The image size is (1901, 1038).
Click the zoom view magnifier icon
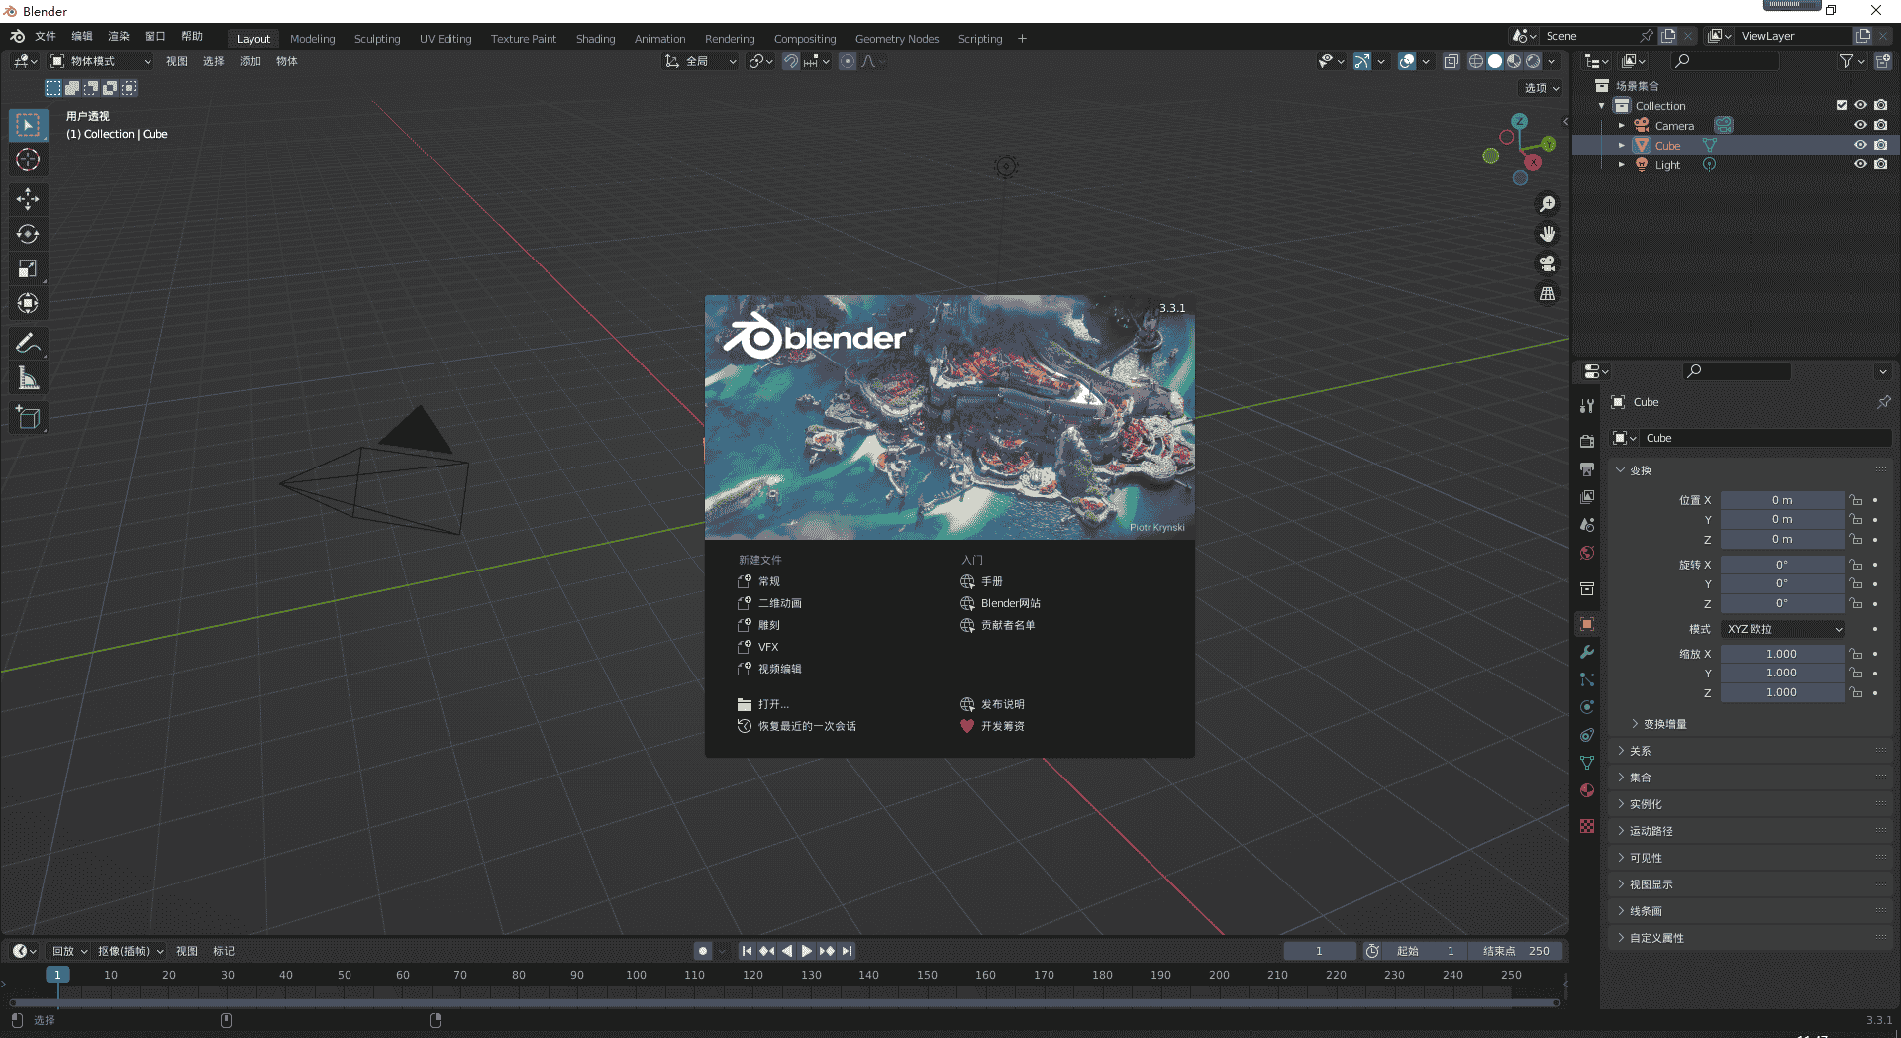(x=1548, y=204)
